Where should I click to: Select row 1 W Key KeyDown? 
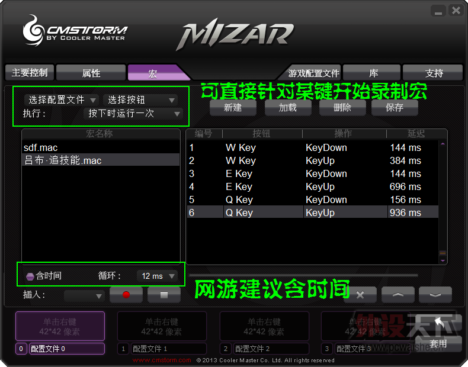click(313, 147)
